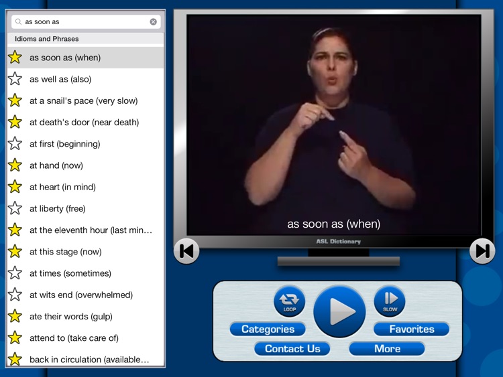Toggle star beside 'at death's door'
This screenshot has height=377, width=503.
15,122
